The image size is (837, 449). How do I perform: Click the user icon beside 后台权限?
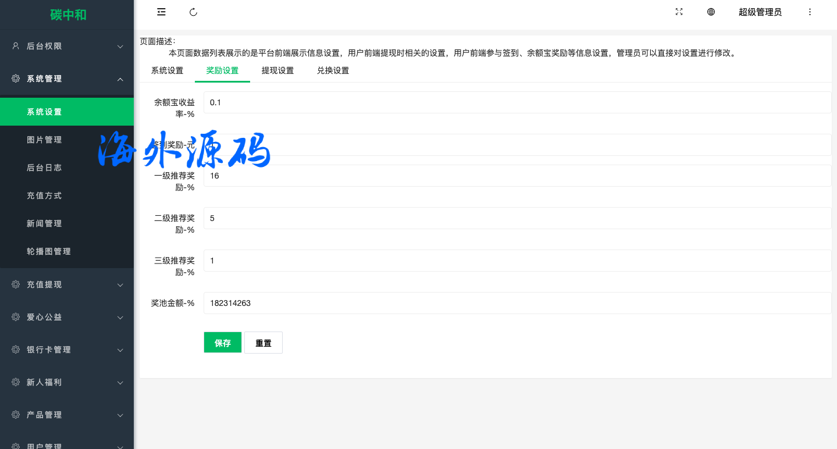16,46
